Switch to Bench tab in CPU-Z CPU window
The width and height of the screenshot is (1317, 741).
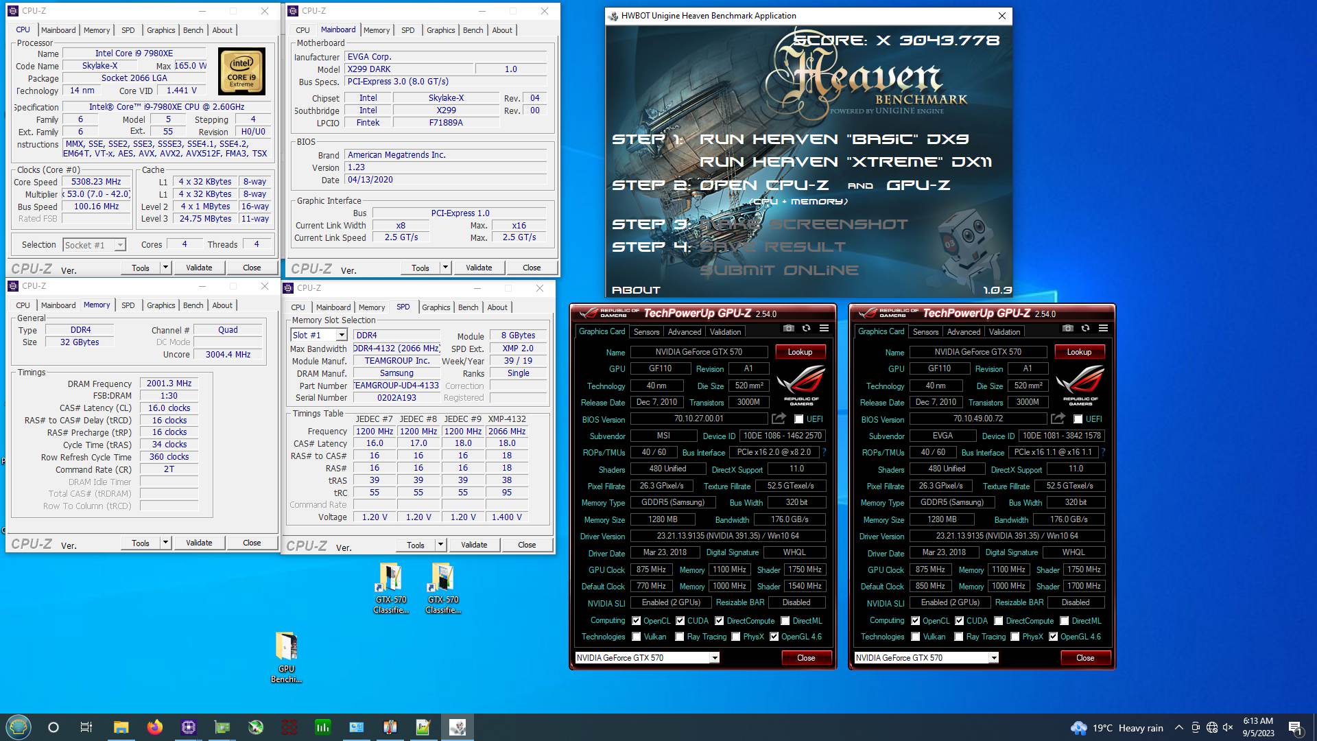pos(193,30)
